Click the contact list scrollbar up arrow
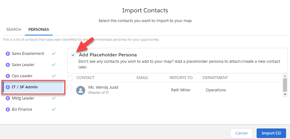The width and height of the screenshot is (290, 139). click(x=285, y=76)
